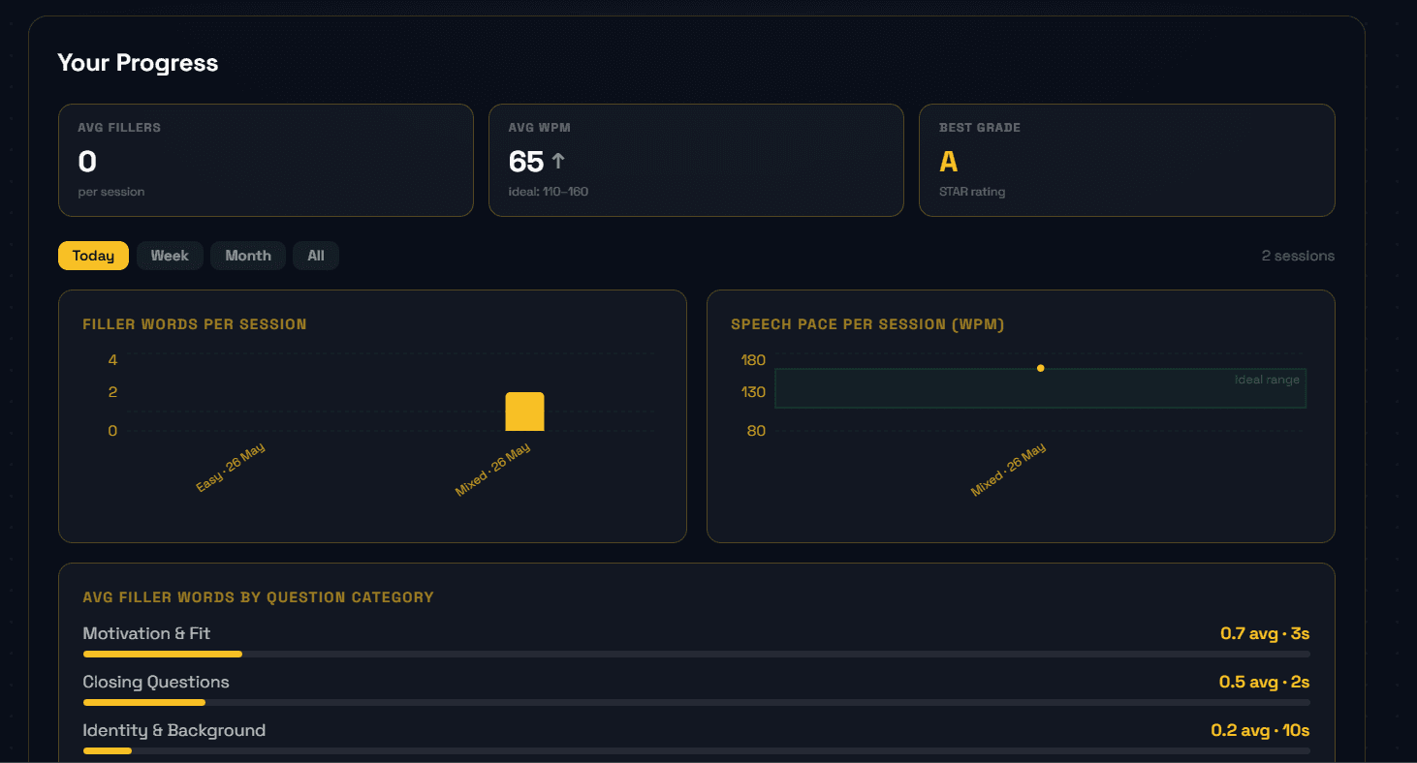Click the Closing Questions progress bar
The width and height of the screenshot is (1417, 763).
(696, 703)
